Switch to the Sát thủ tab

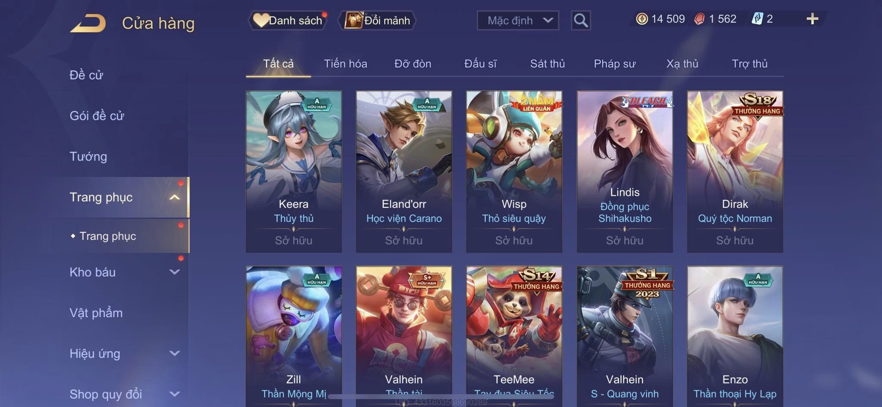[547, 64]
